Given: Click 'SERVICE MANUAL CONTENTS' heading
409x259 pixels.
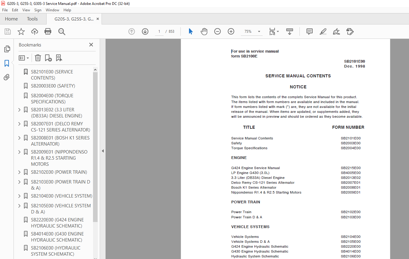Looking at the screenshot, I should (x=298, y=76).
